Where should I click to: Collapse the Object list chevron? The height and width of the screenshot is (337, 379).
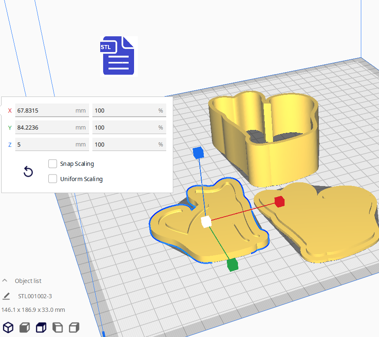[x=5, y=280]
